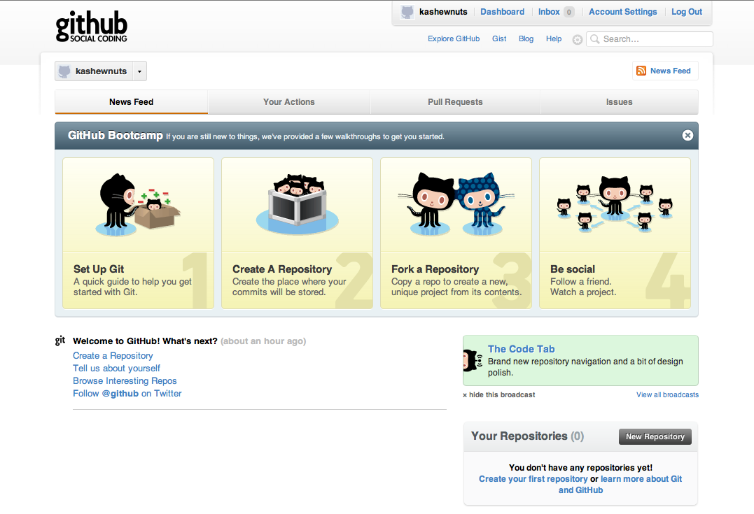Click the Be social octocat network illustration
The height and width of the screenshot is (514, 754).
tap(615, 204)
